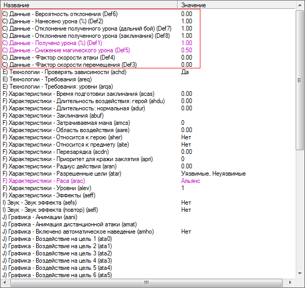
Task: Select row Звук - Звук эффекта (aefs)
Action: pyautogui.click(x=148, y=203)
